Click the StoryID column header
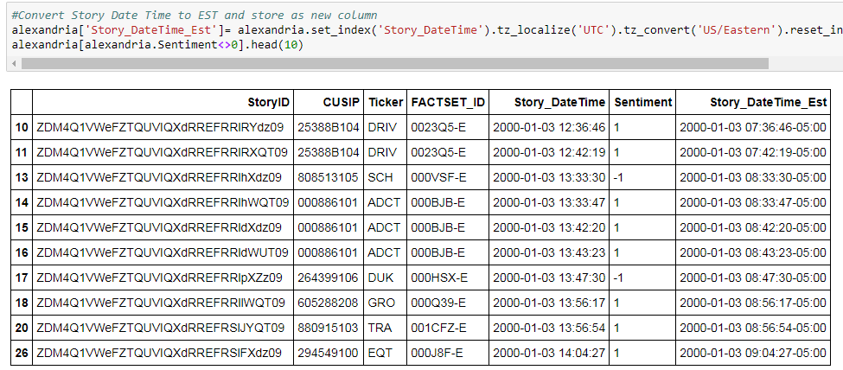This screenshot has width=843, height=370. point(163,102)
